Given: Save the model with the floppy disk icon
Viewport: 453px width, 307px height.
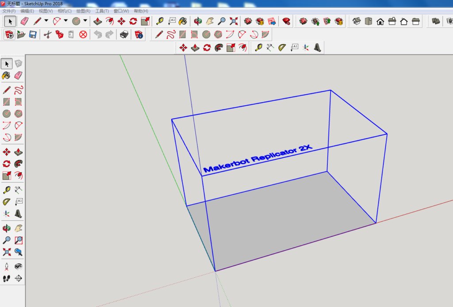Looking at the screenshot, I should [x=33, y=35].
